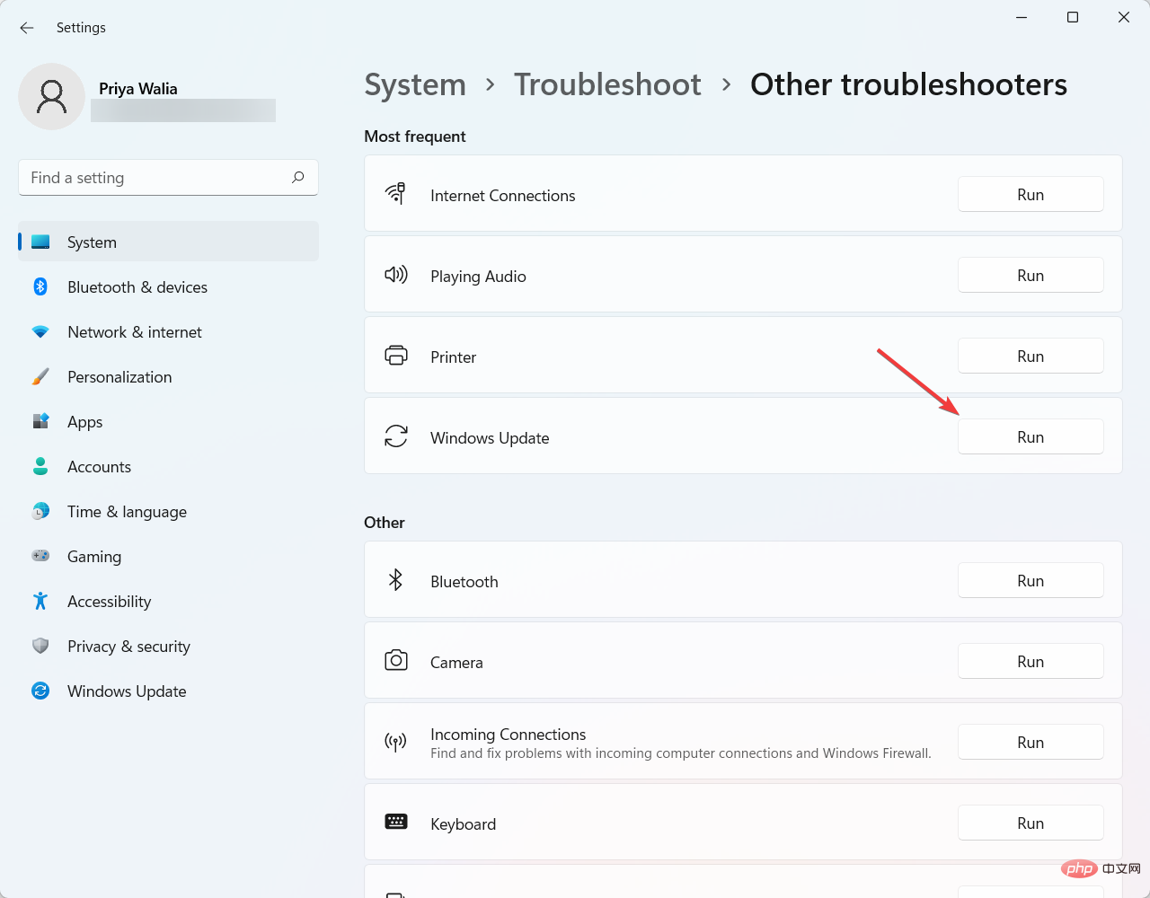
Task: Click the Other troubleshooters page title
Action: pyautogui.click(x=908, y=84)
